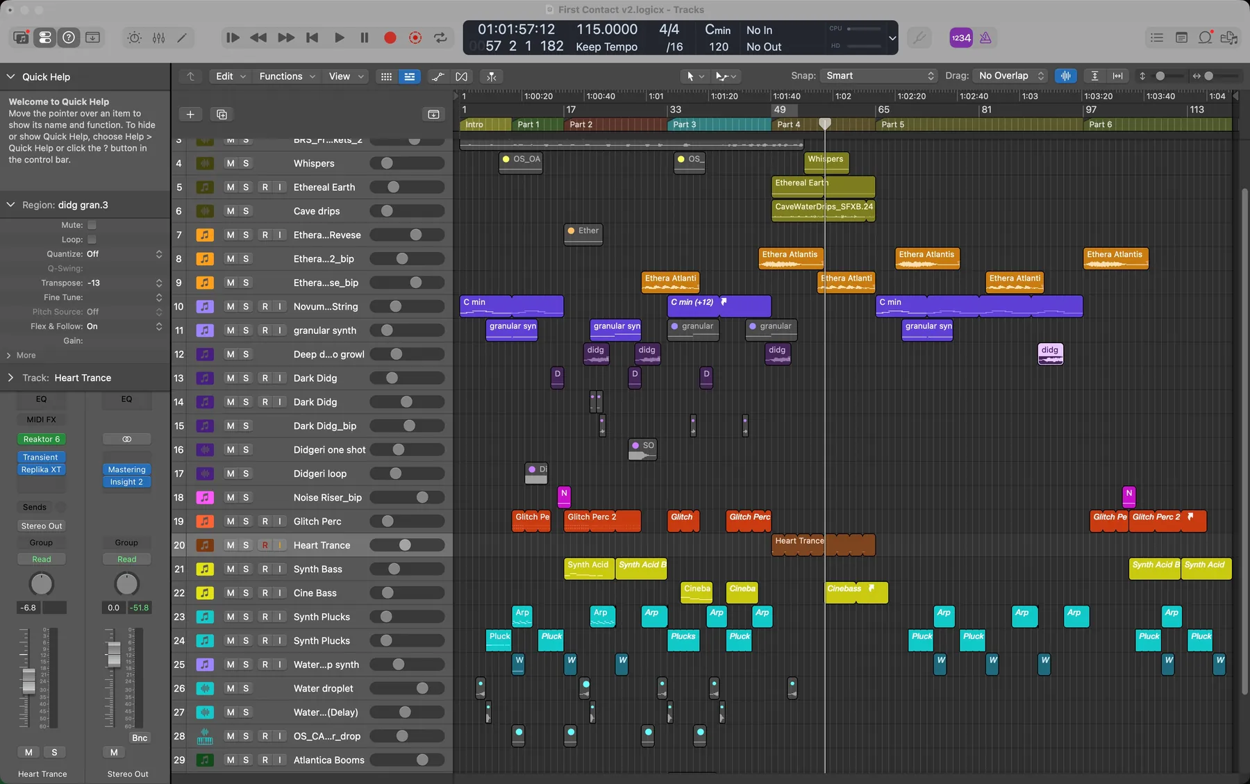Toggle the Inspector panel button

tap(45, 37)
